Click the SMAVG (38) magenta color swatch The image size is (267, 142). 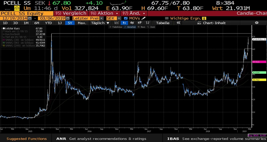point(4,40)
